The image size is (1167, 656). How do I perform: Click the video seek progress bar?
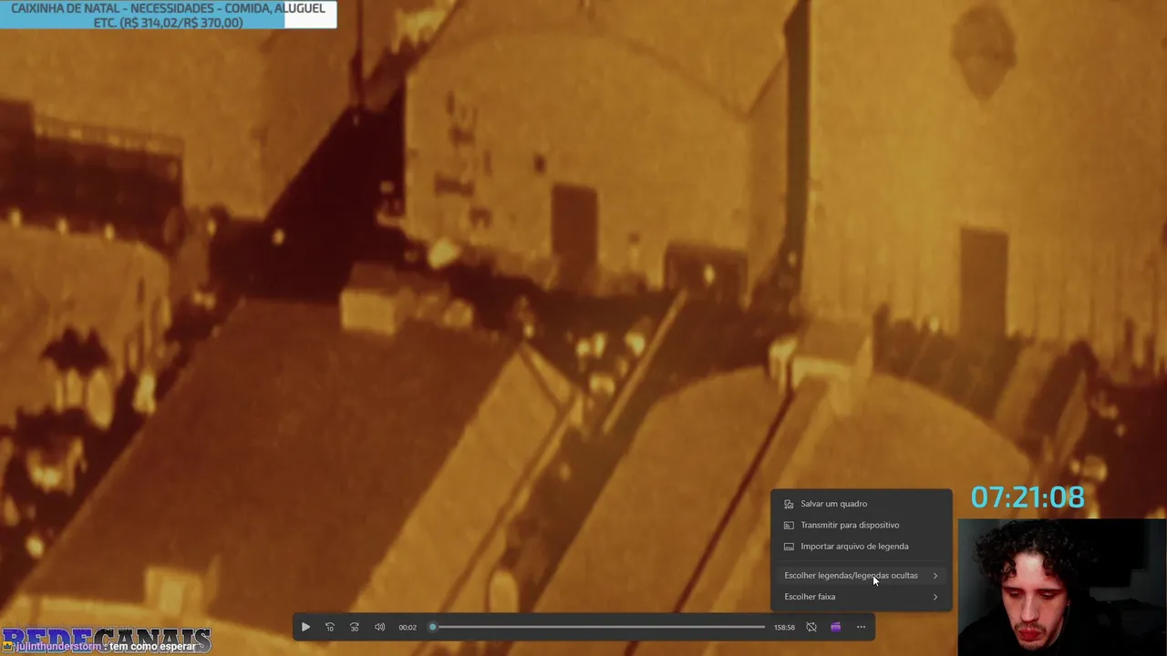pos(598,627)
